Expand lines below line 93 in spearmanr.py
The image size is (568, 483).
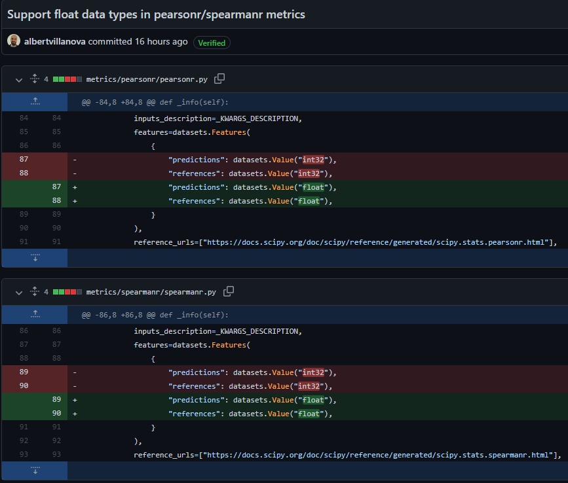pos(35,471)
